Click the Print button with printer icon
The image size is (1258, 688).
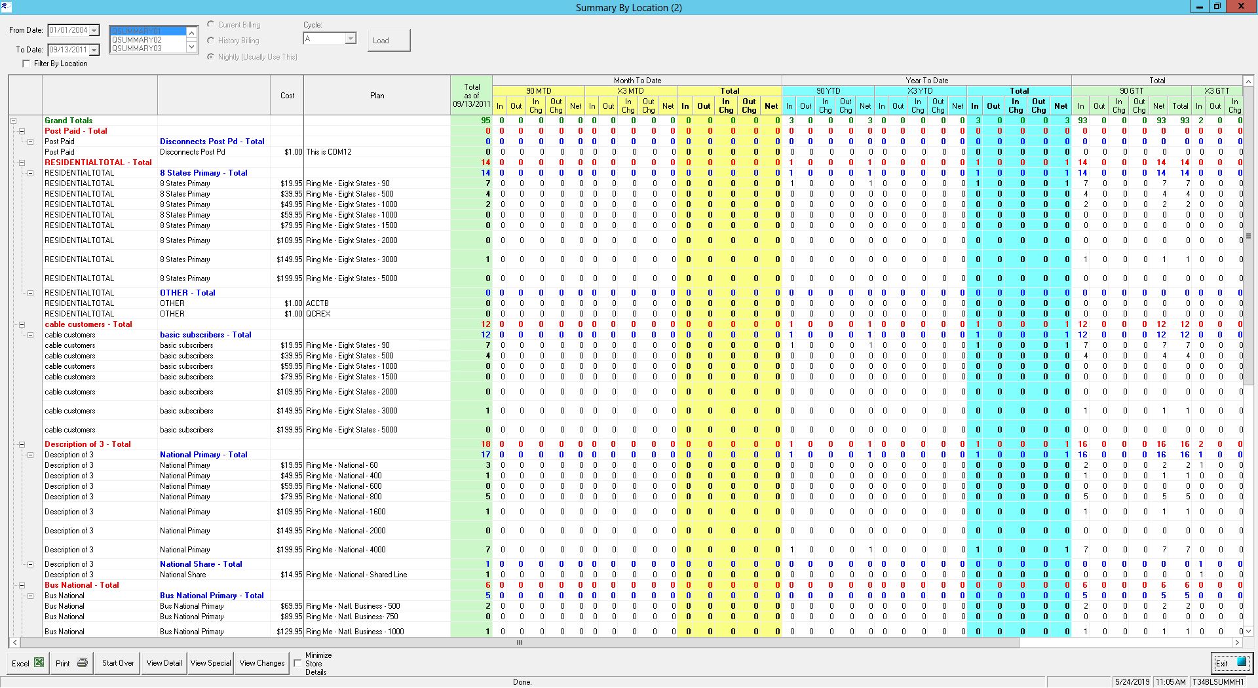click(71, 663)
